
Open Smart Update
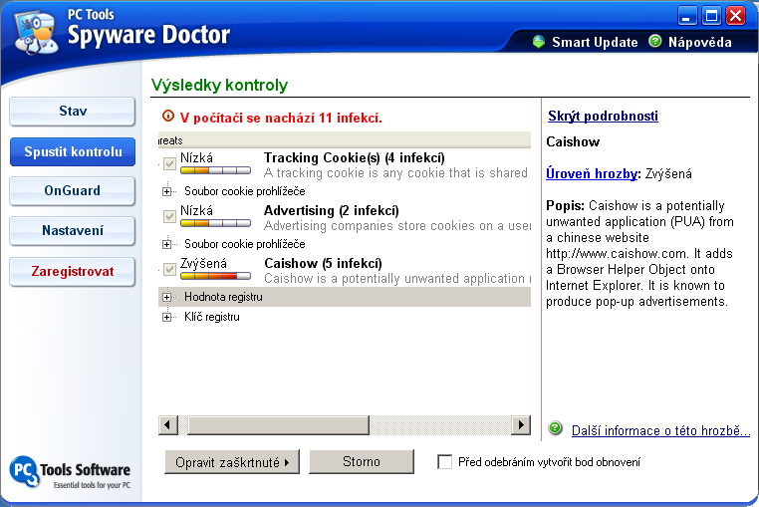click(x=595, y=42)
